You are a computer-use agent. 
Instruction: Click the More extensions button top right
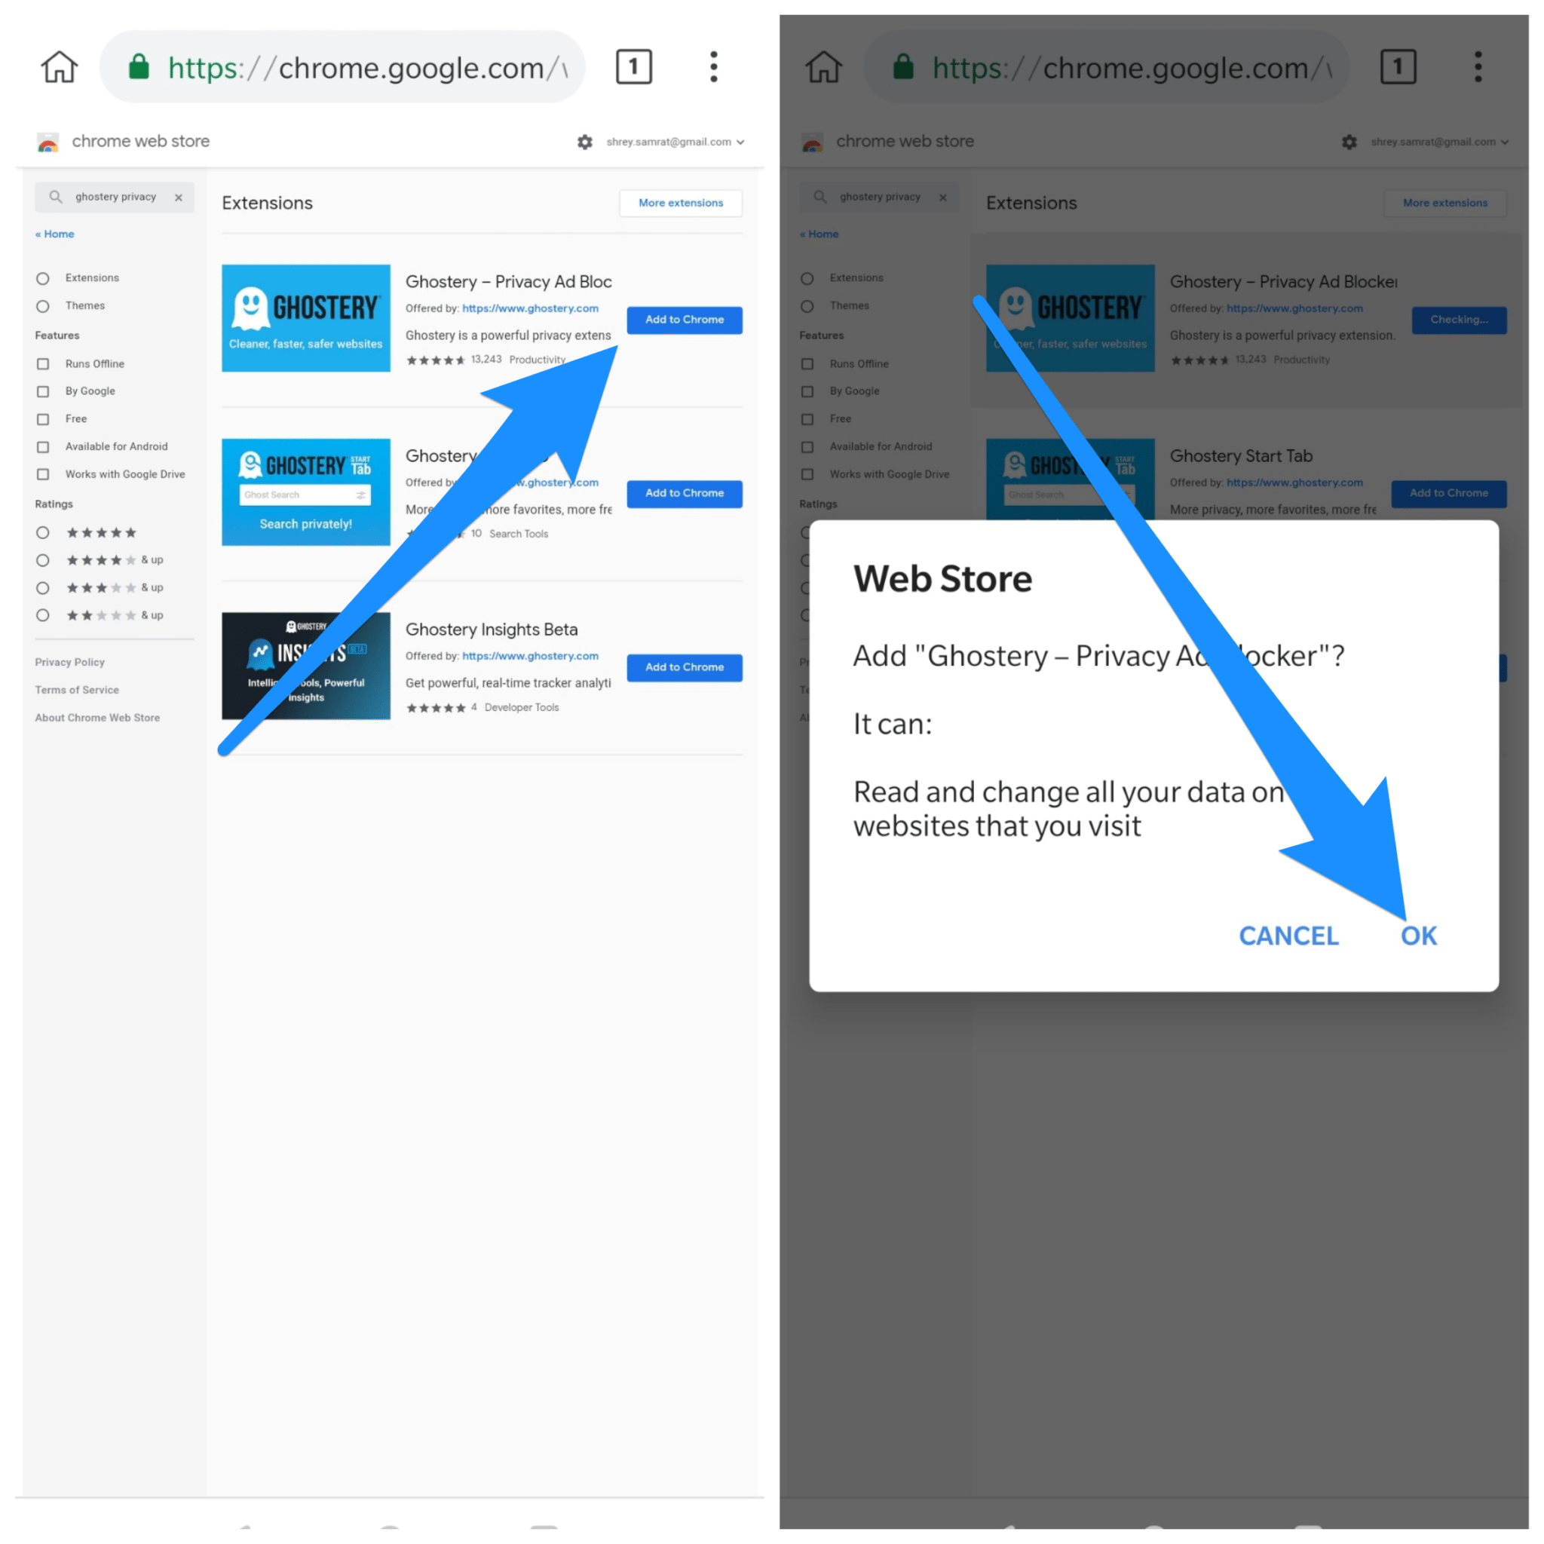pyautogui.click(x=682, y=202)
